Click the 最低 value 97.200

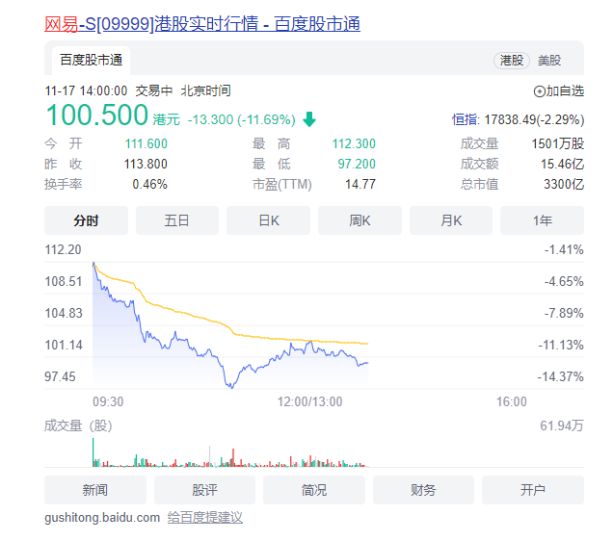[357, 164]
